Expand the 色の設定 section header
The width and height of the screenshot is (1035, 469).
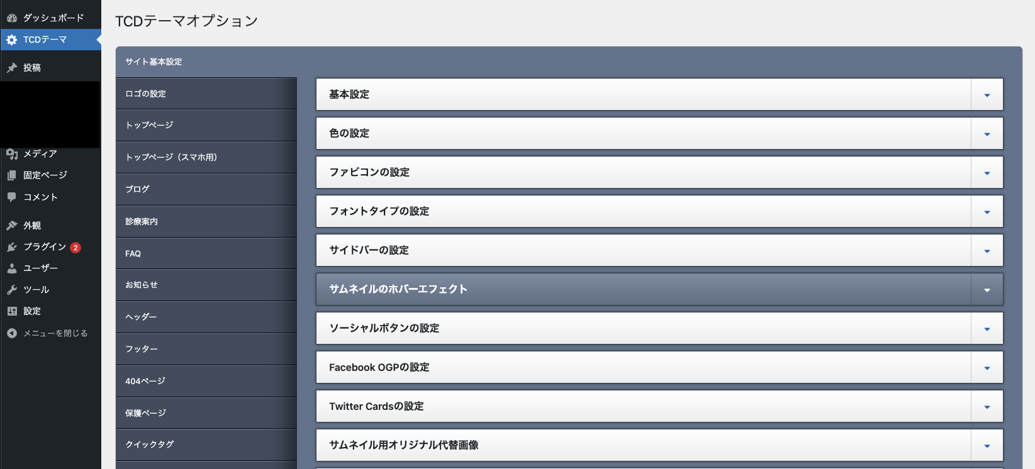659,134
